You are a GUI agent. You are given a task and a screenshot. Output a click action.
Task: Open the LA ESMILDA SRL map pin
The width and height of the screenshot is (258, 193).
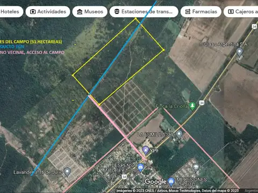coord(179,134)
